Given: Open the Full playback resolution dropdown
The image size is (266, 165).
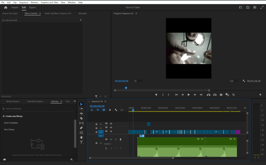Looking at the screenshot, I should click(235, 81).
